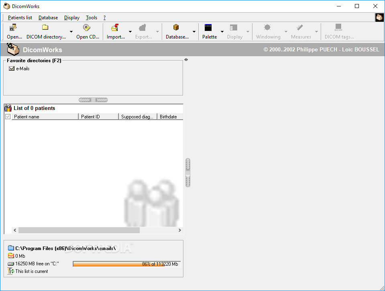Click the Windowing sun icon
Image resolution: width=385 pixels, height=291 pixels.
point(267,27)
